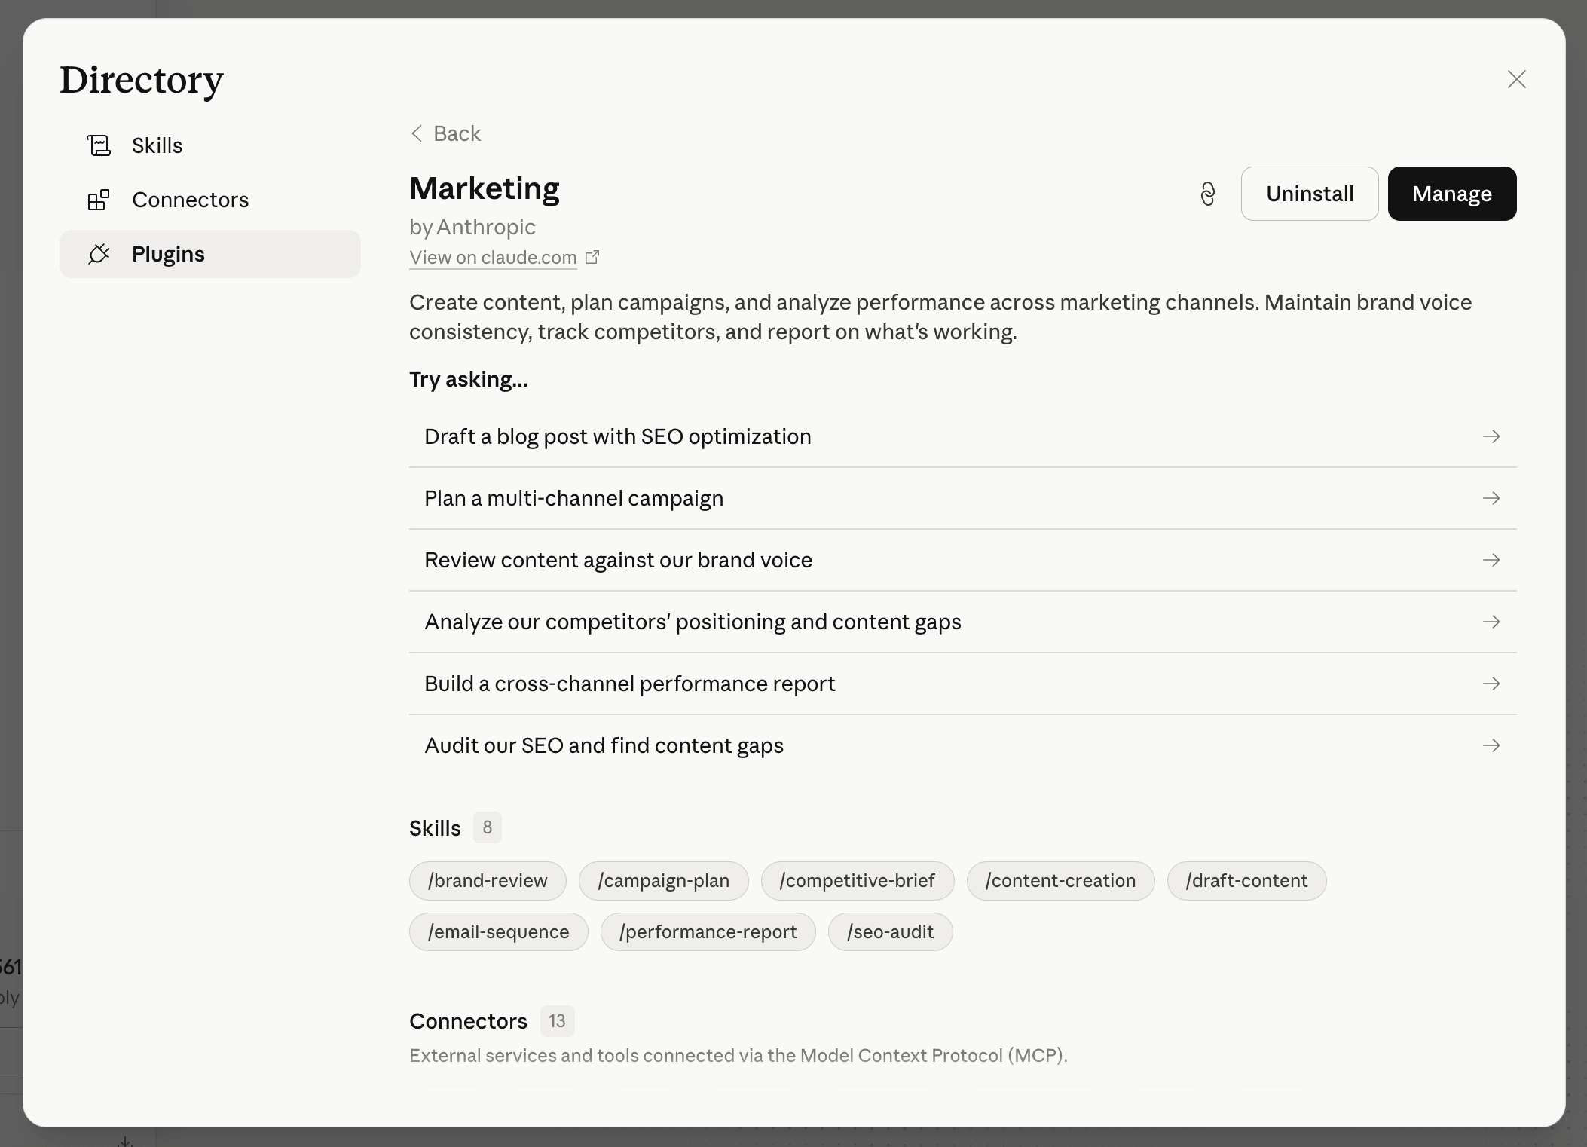The width and height of the screenshot is (1587, 1147).
Task: Try asking: Plan a multi-channel campaign
Action: [x=963, y=498]
